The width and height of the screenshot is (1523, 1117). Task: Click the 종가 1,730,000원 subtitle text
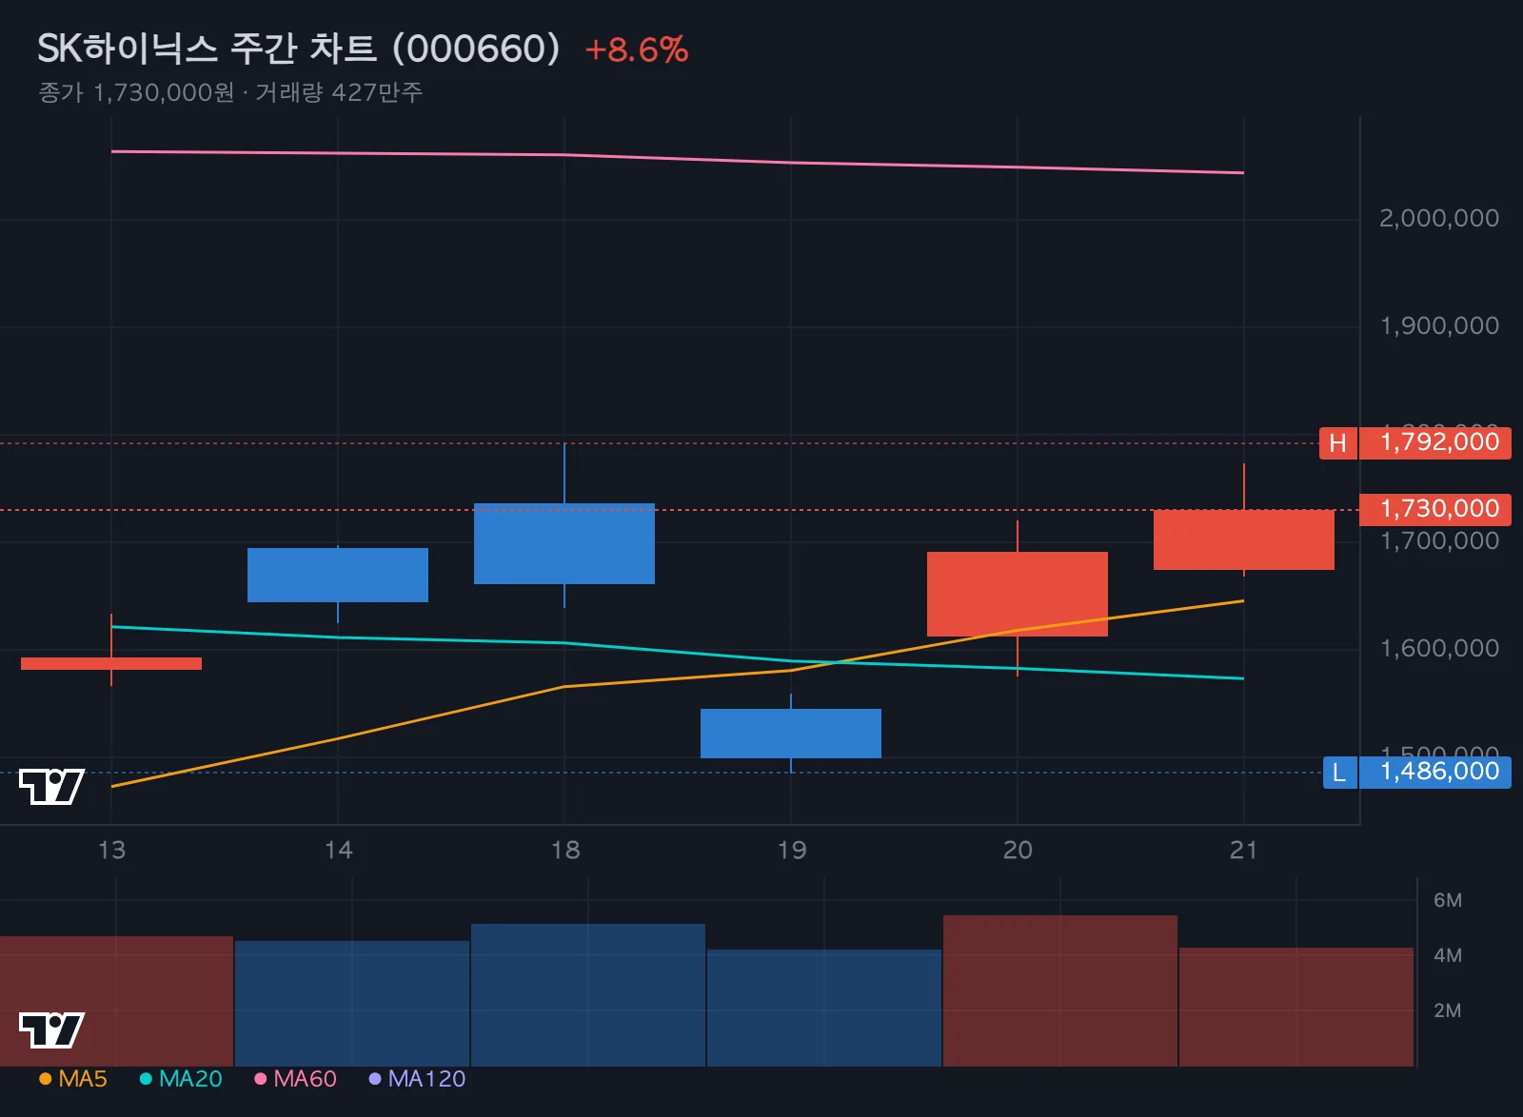click(136, 92)
